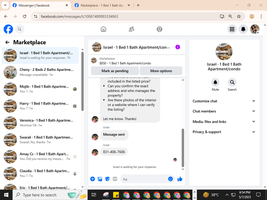Image resolution: width=267 pixels, height=200 pixels.
Task: Open conversation information purple icon
Action: tap(178, 47)
